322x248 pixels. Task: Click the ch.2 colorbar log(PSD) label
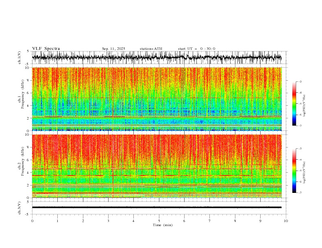(x=304, y=173)
